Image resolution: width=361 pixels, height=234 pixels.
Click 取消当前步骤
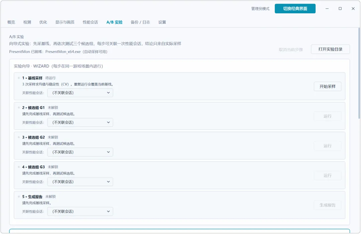click(290, 50)
